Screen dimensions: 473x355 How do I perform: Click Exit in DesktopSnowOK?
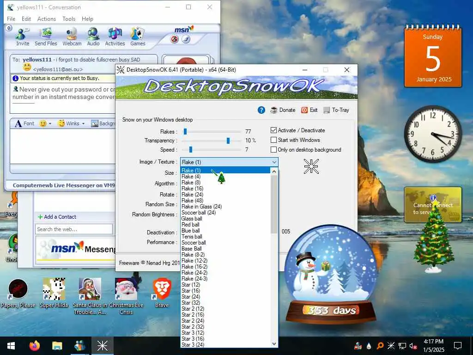[309, 110]
